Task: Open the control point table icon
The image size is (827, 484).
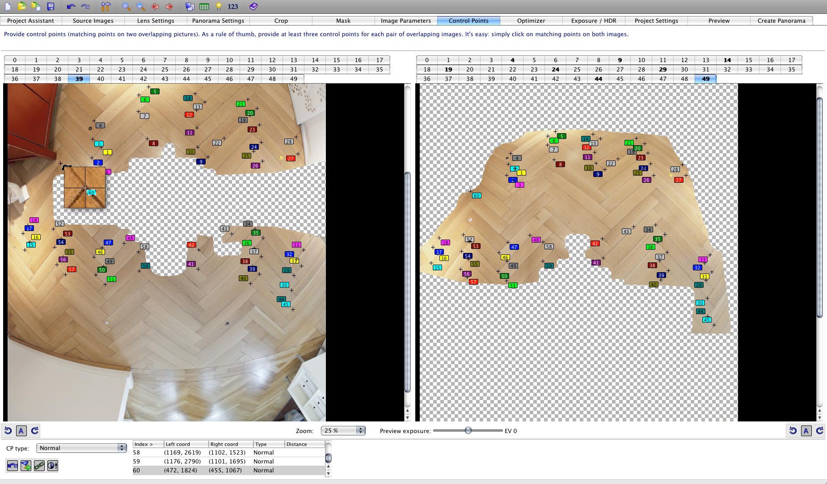Action: coord(204,6)
